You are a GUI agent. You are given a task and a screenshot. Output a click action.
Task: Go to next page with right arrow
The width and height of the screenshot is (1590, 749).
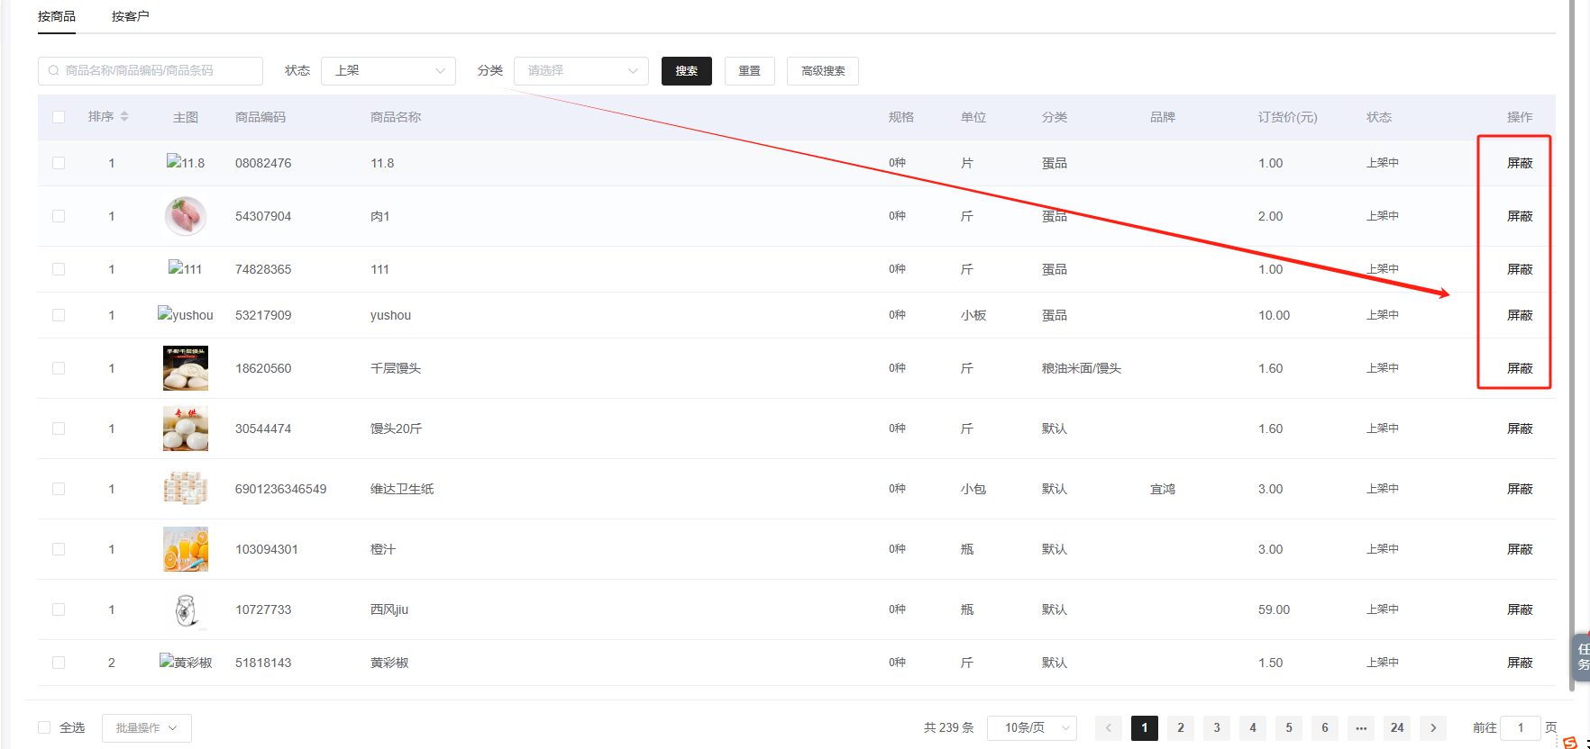[x=1432, y=727]
